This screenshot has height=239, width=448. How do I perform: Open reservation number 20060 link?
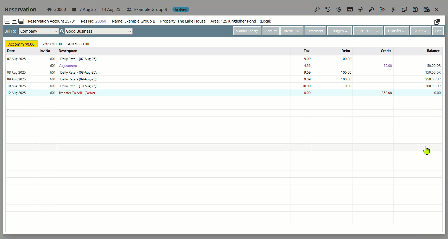tap(101, 21)
